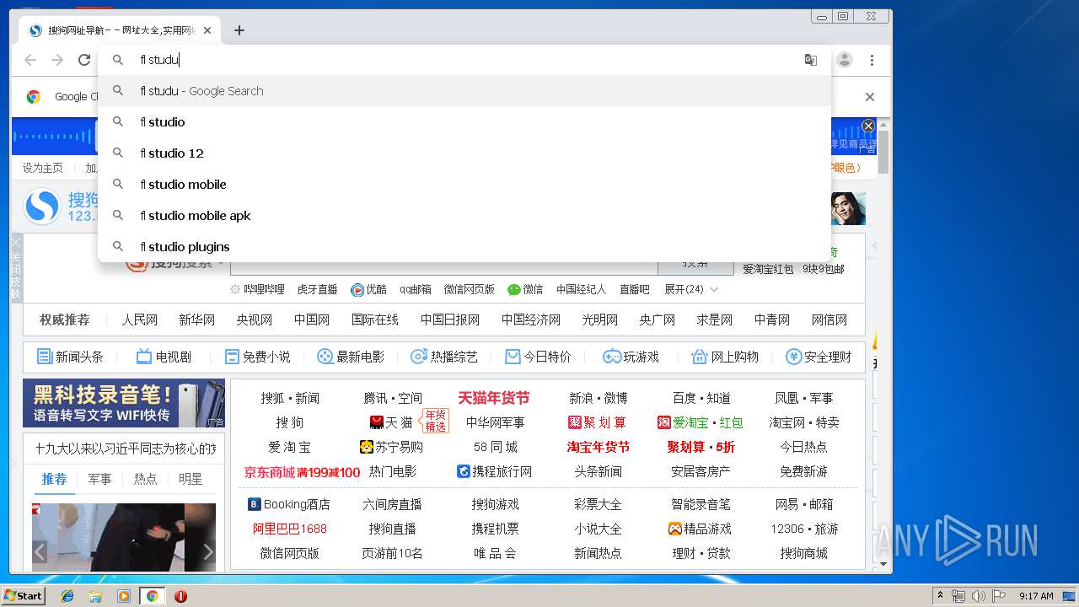Open a new browser tab
The width and height of the screenshot is (1079, 607).
tap(239, 30)
